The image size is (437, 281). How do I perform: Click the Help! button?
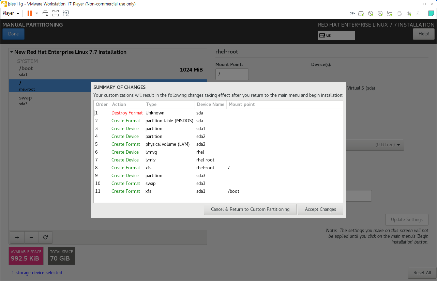point(423,34)
